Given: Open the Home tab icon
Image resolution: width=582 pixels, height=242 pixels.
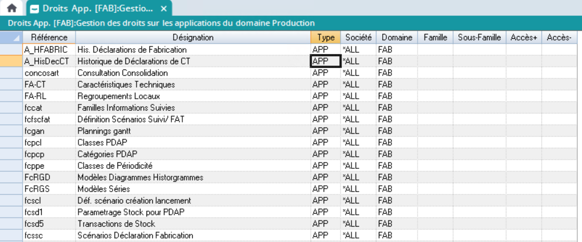Looking at the screenshot, I should click(12, 9).
